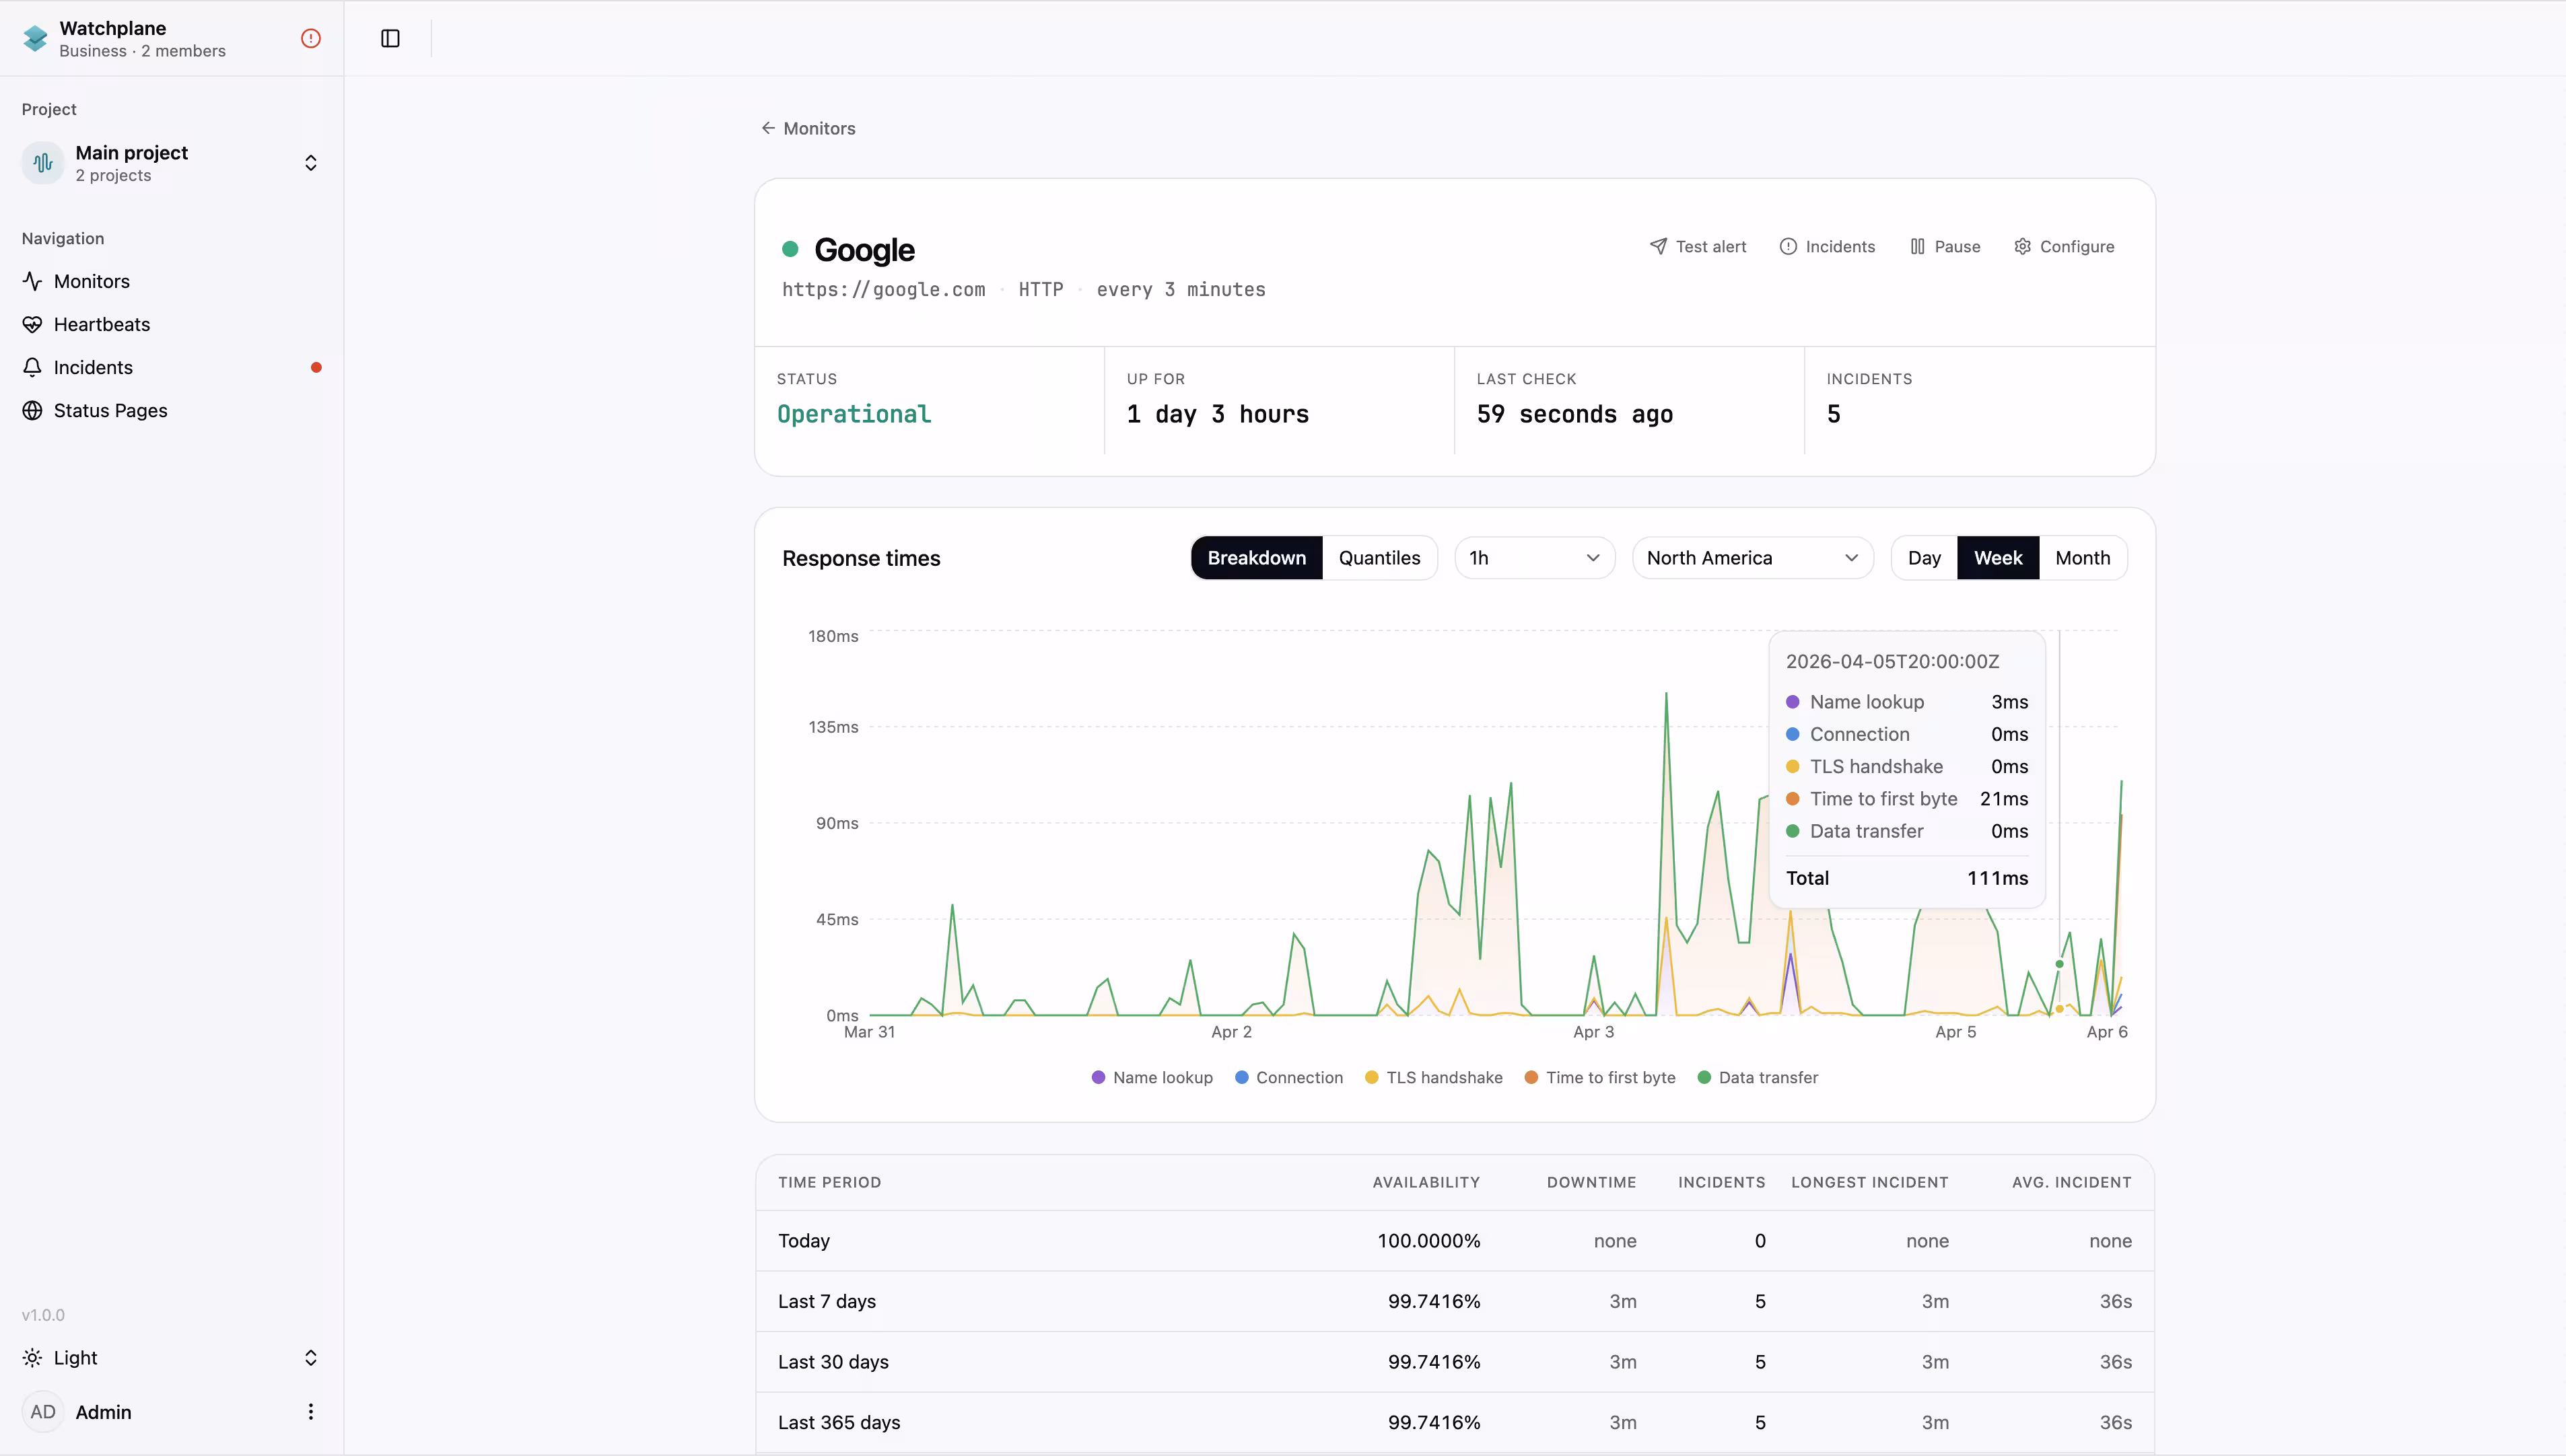This screenshot has width=2566, height=1456.
Task: Click the Incidents bell icon in sidebar
Action: pos(32,367)
